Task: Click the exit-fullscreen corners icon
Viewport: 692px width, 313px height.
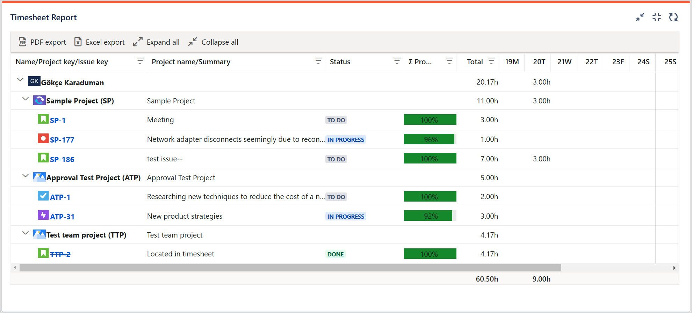Action: [x=657, y=17]
